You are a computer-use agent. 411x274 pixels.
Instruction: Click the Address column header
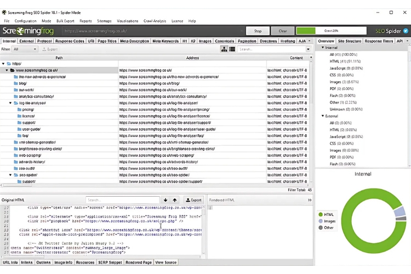pyautogui.click(x=192, y=58)
